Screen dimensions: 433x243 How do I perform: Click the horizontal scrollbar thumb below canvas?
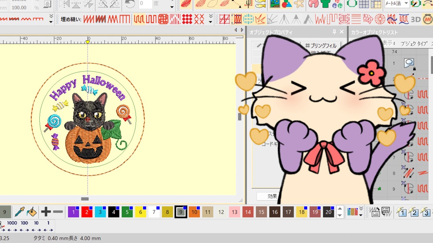(x=85, y=199)
